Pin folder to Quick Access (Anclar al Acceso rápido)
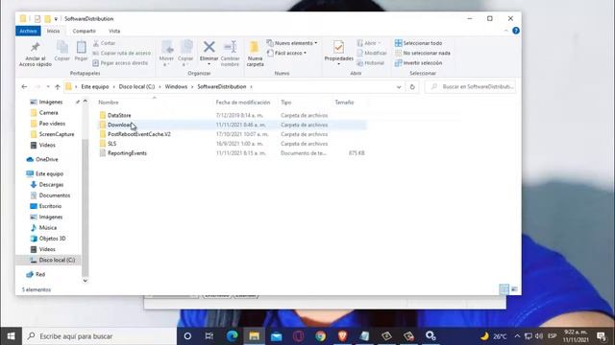The image size is (615, 345). tap(36, 54)
